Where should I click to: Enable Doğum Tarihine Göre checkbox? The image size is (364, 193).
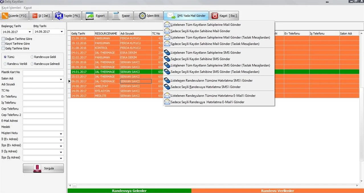[3, 39]
